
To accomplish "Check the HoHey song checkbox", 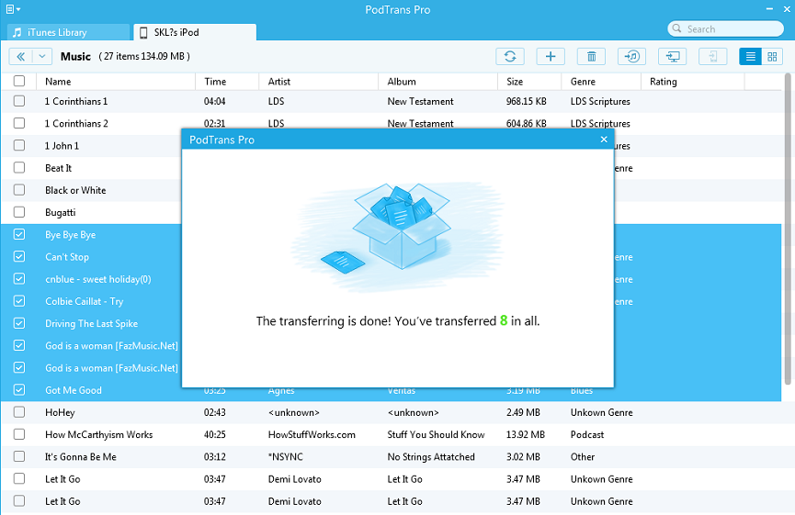I will tap(19, 413).
